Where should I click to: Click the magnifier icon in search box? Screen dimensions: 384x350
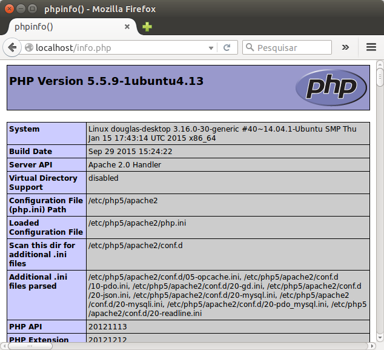click(x=250, y=47)
